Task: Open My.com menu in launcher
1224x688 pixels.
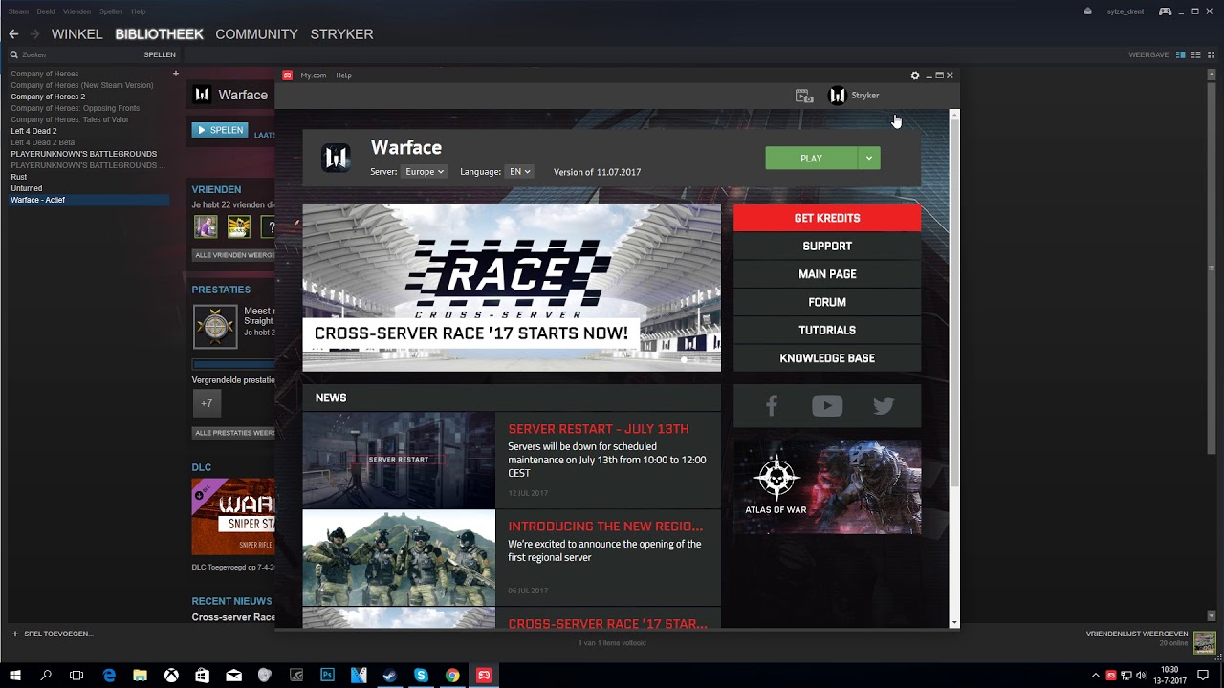Action: 314,75
